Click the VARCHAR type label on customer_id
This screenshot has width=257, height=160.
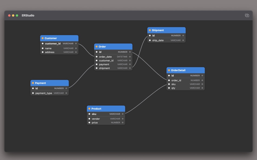click(x=68, y=43)
